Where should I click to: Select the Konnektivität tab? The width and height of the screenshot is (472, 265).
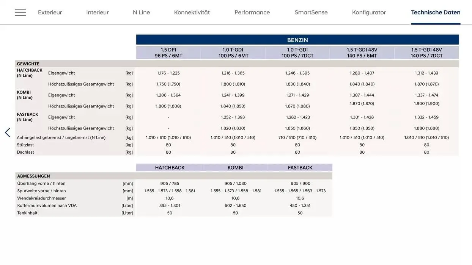(x=192, y=12)
